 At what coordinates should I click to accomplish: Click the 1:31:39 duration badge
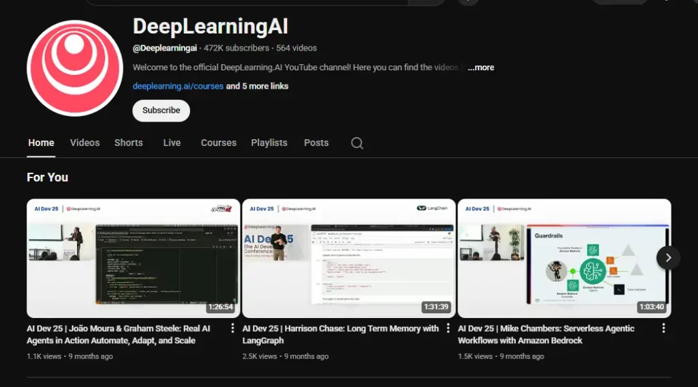click(x=437, y=306)
